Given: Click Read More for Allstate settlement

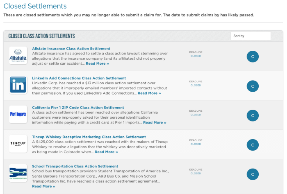Looking at the screenshot, I should pyautogui.click(x=98, y=63).
